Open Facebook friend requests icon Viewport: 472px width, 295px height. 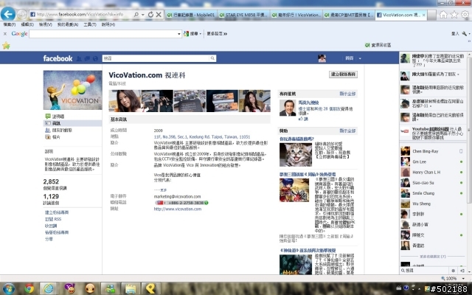pyautogui.click(x=79, y=58)
